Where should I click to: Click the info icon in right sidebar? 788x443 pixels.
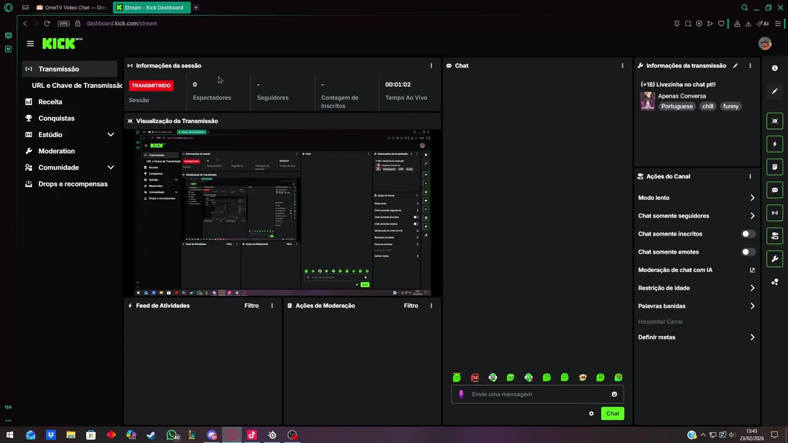coord(774,68)
